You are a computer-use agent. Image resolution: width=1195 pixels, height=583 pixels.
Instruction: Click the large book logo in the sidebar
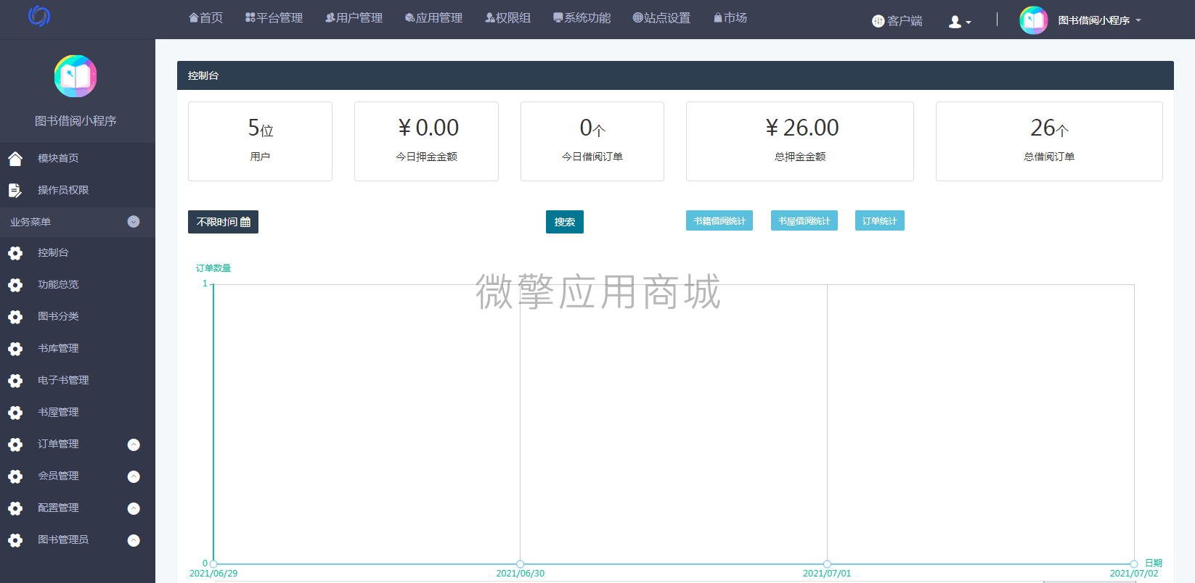(76, 76)
